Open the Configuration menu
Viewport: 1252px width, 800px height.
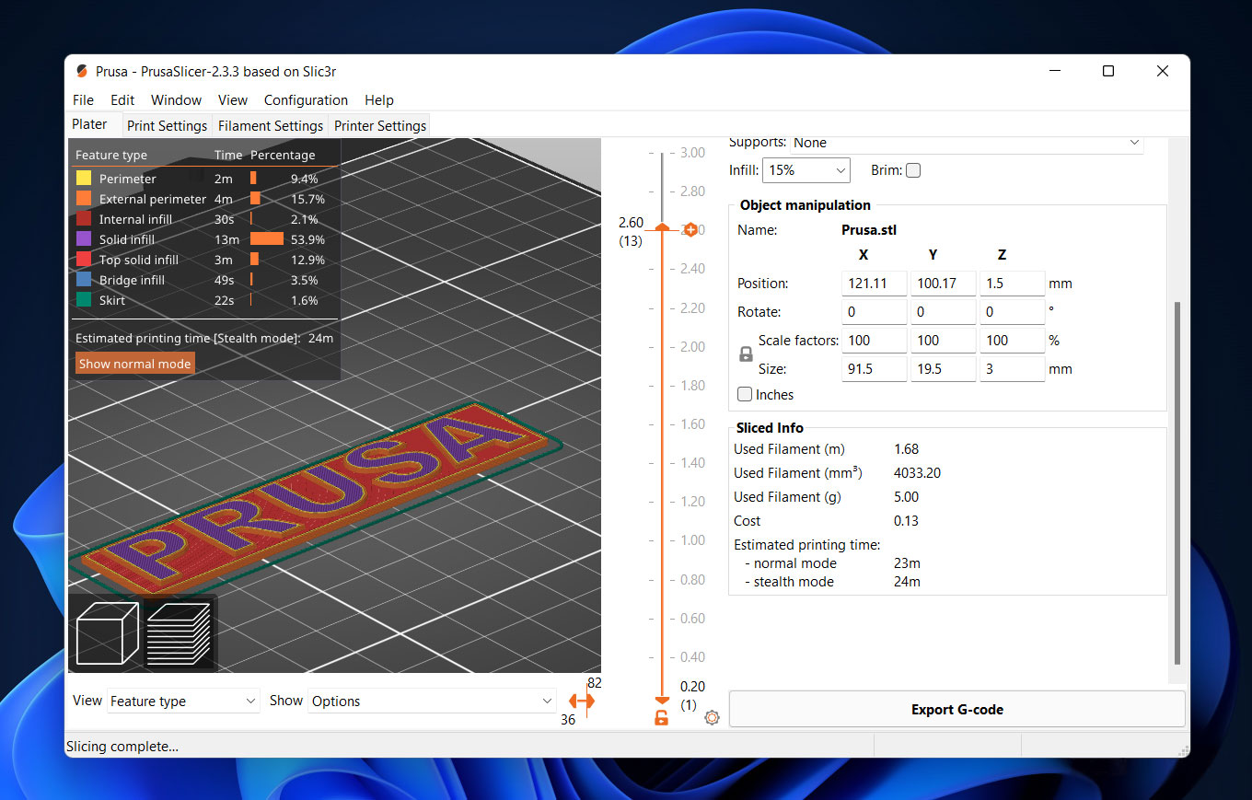306,100
